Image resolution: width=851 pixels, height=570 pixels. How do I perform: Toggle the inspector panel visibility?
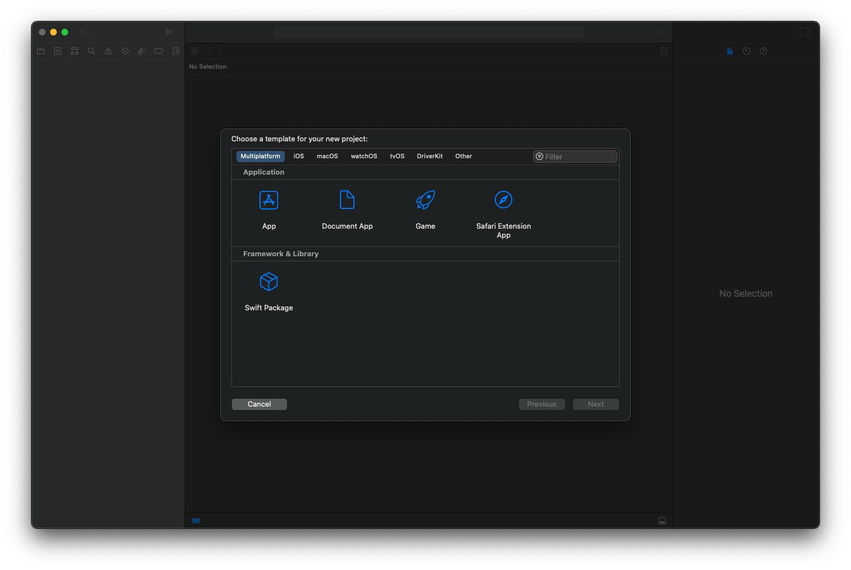point(805,32)
